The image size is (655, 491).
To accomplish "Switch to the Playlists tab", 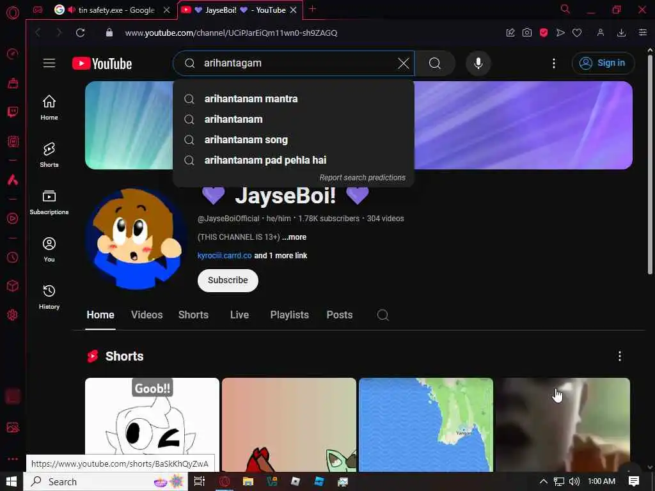I will click(x=290, y=315).
